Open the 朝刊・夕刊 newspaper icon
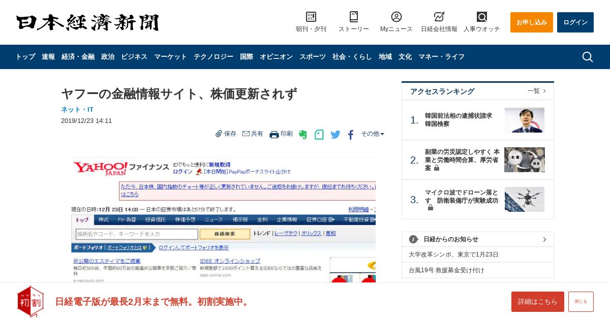The height and width of the screenshot is (320, 610). (311, 17)
